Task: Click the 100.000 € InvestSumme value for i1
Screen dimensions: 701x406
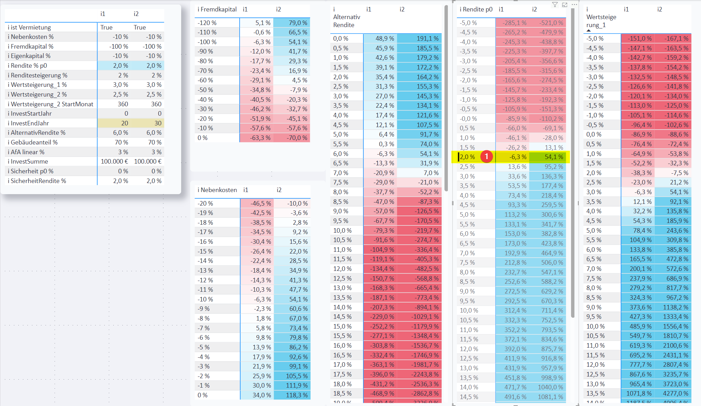Action: pyautogui.click(x=114, y=161)
